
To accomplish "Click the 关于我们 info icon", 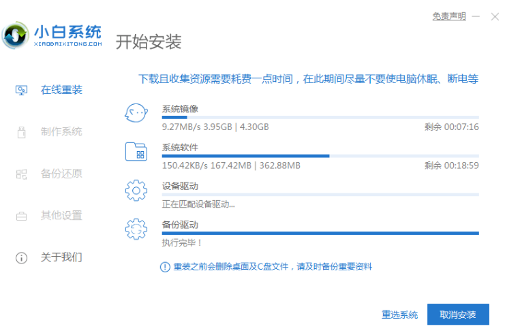I will [x=21, y=258].
